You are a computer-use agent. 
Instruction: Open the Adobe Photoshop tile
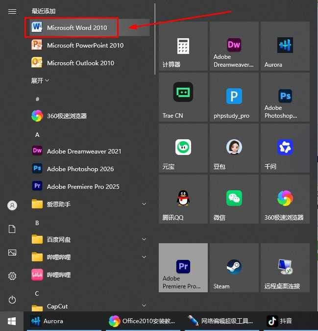click(x=285, y=97)
